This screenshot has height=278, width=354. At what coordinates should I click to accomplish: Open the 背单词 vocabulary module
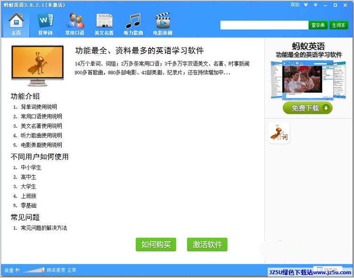45,24
